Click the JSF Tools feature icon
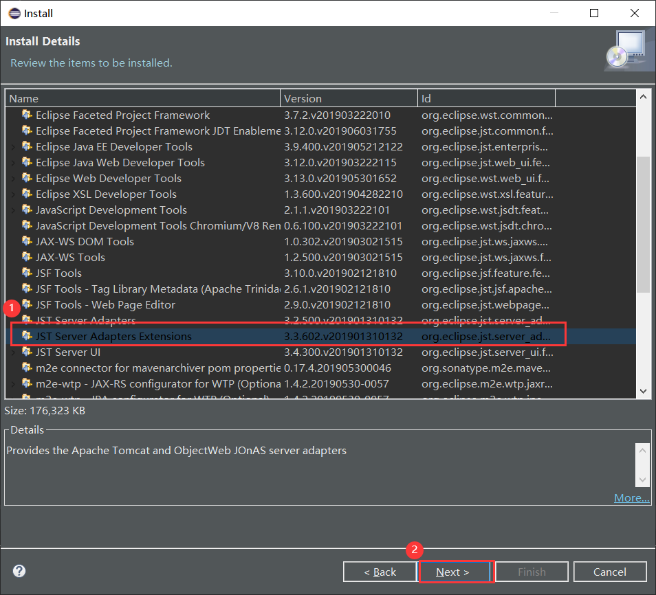 (27, 273)
